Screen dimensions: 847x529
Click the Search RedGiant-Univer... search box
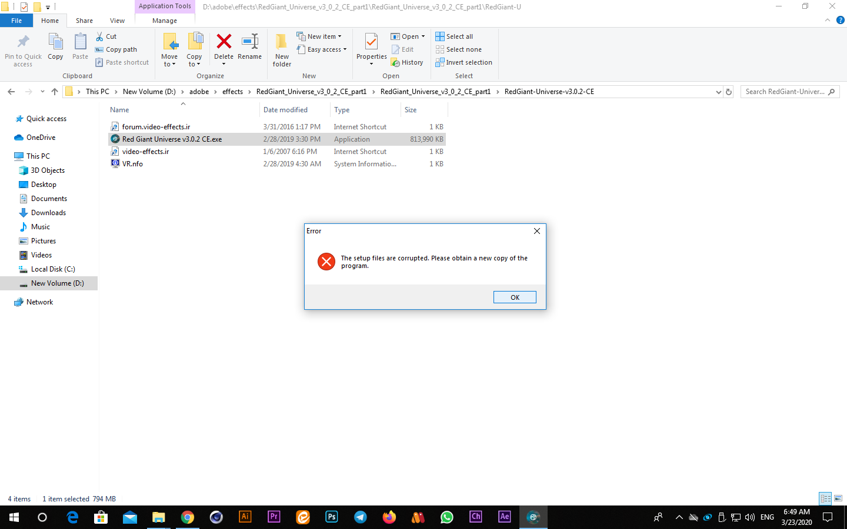click(x=789, y=92)
